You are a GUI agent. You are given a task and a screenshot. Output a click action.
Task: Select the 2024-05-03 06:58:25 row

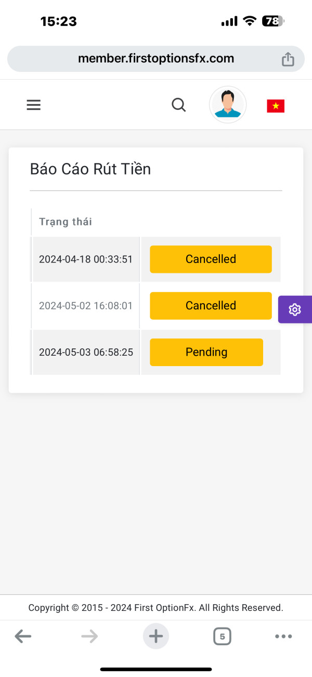tap(155, 352)
